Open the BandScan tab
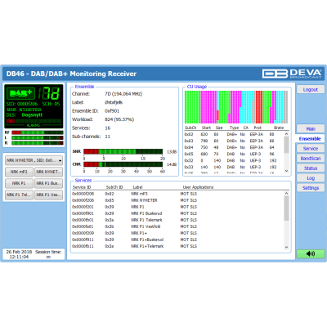 [311, 159]
